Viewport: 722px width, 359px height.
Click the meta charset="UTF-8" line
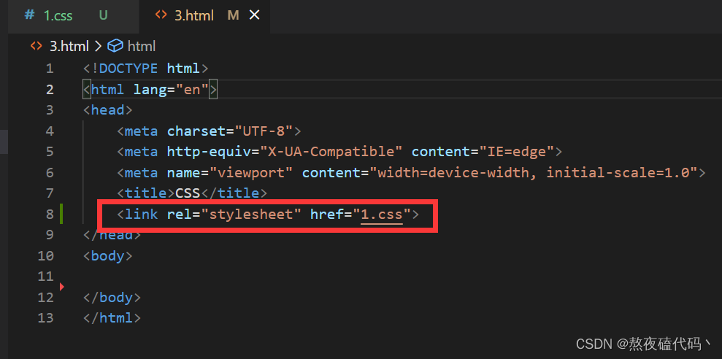209,131
